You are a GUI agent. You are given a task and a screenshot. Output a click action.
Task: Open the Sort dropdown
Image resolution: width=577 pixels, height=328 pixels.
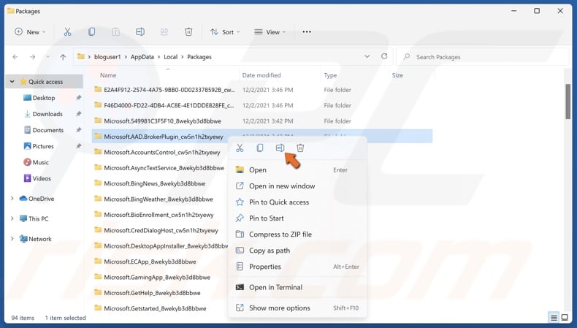pos(225,32)
